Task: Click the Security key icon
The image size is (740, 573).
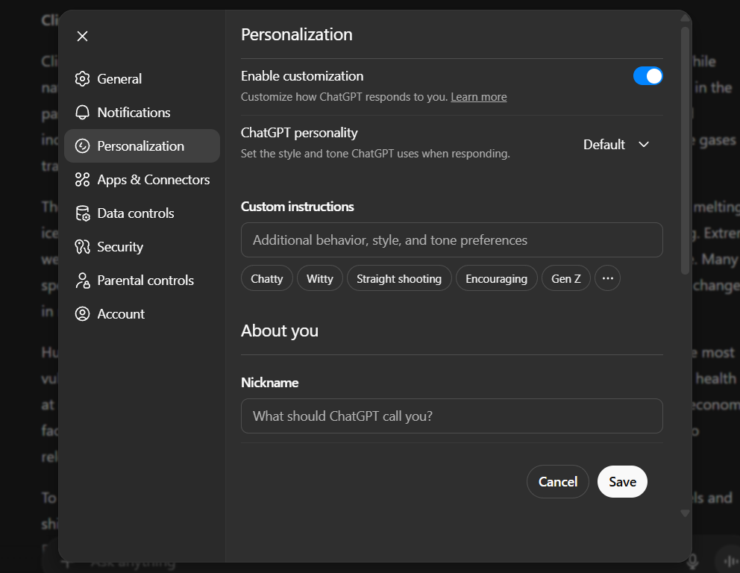Action: pos(83,247)
